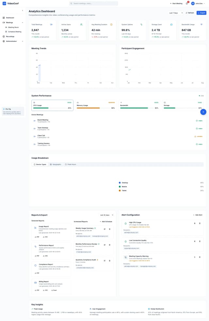Select the Memory Usage progress card
The image size is (209, 321).
96,105
